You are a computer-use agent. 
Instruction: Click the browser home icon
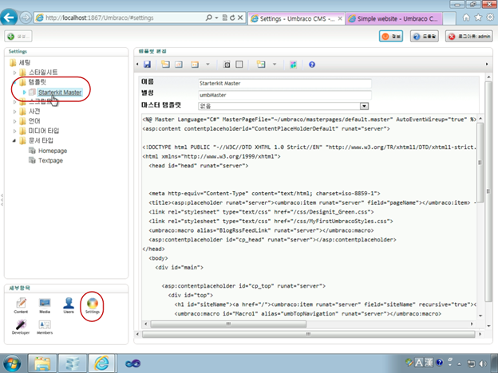tap(466, 18)
